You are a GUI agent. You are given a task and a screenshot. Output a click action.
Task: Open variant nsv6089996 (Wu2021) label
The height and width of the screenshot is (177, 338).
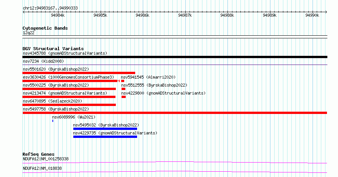74,117
